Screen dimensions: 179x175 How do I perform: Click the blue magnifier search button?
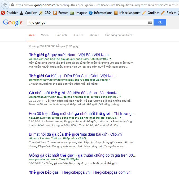click(x=160, y=22)
